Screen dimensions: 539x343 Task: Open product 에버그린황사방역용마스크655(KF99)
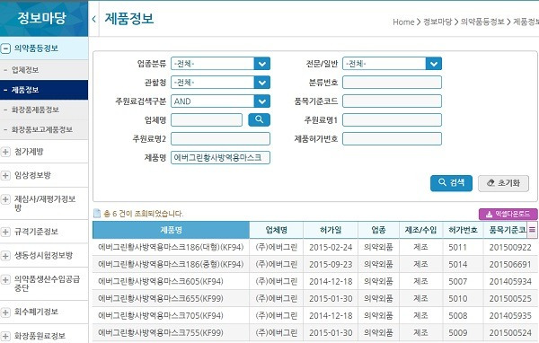click(x=161, y=299)
